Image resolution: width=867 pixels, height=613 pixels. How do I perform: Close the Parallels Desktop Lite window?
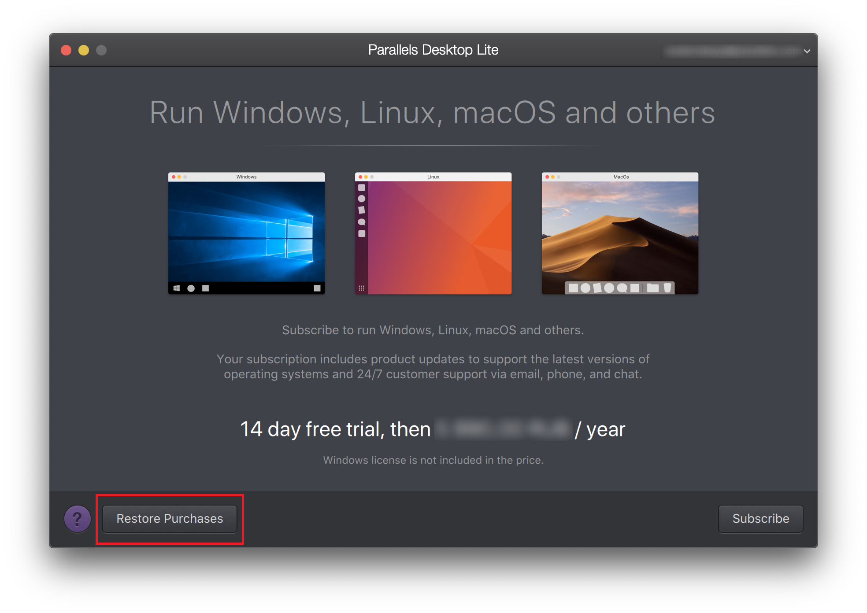click(x=66, y=50)
